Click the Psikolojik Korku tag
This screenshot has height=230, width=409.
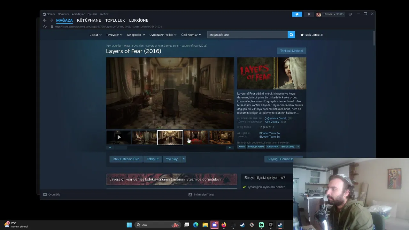256,147
